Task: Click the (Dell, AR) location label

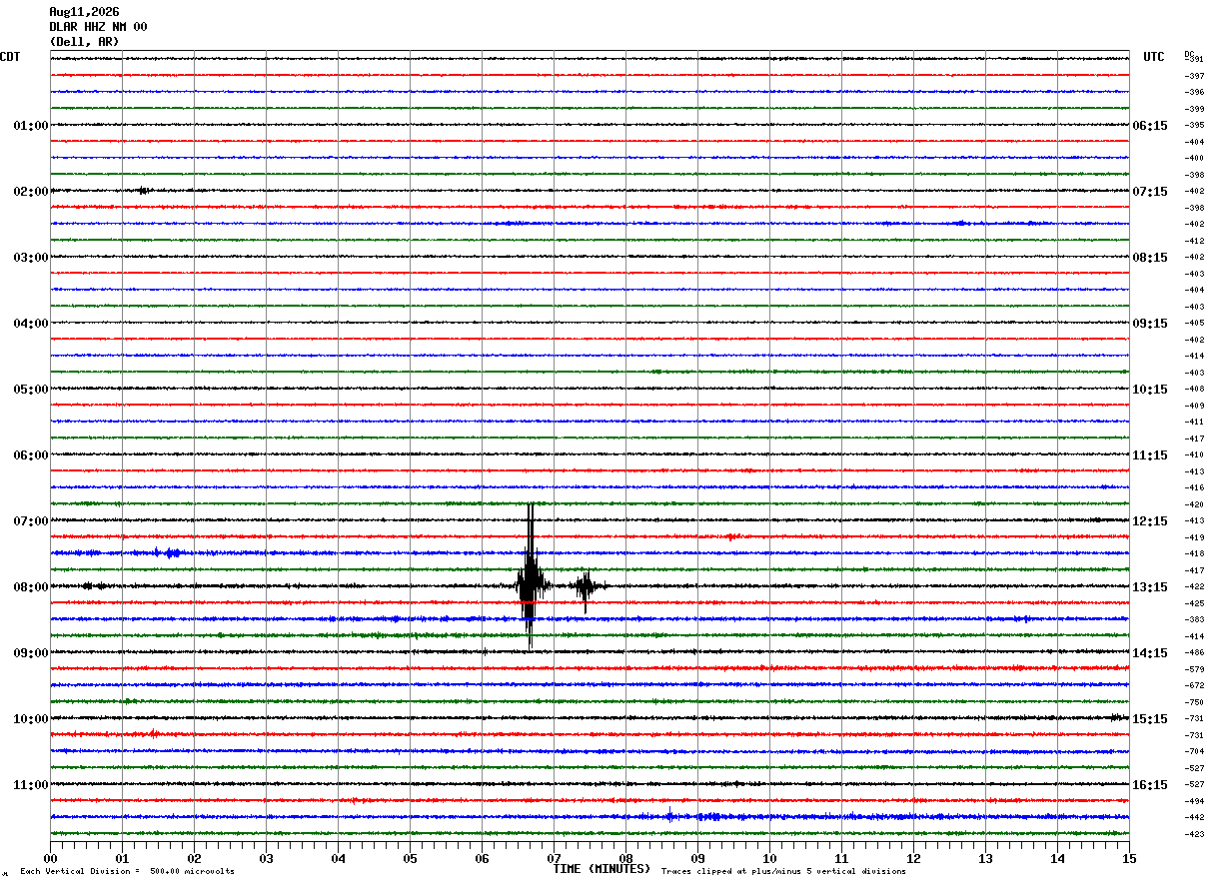Action: coord(84,42)
